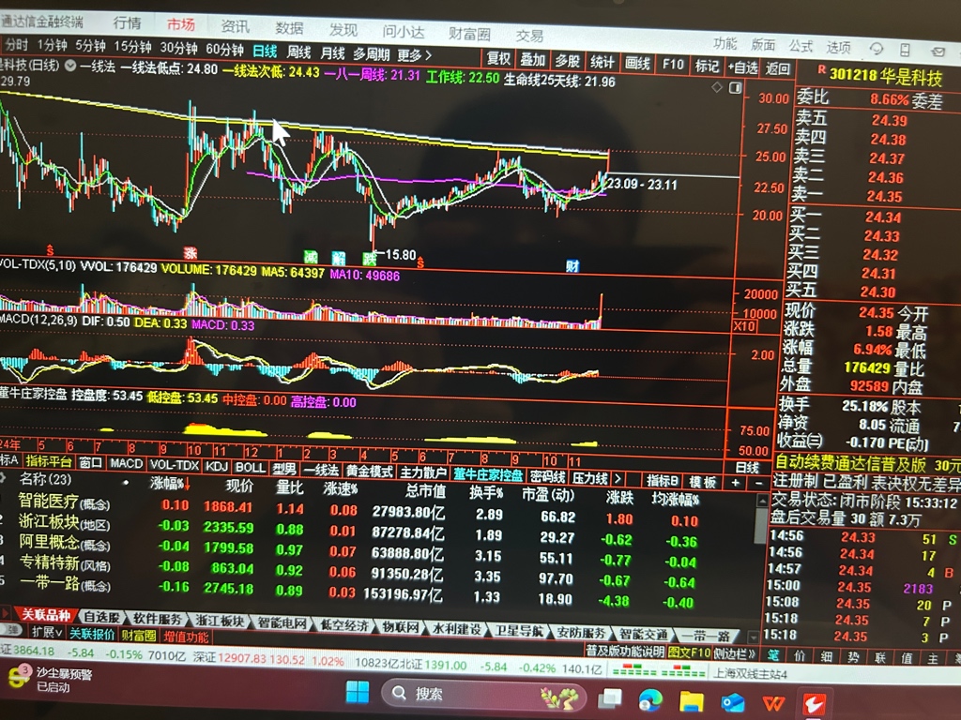The image size is (961, 720).
Task: Click the Windows taskbar 搜索 search box
Action: point(484,695)
